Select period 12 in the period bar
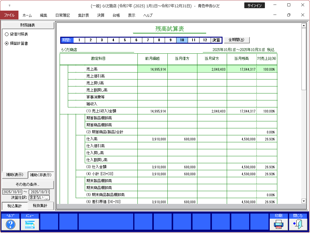The image size is (310, 233). 205,40
